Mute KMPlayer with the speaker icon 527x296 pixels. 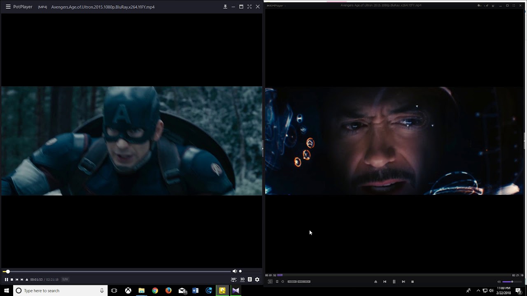pos(499,282)
